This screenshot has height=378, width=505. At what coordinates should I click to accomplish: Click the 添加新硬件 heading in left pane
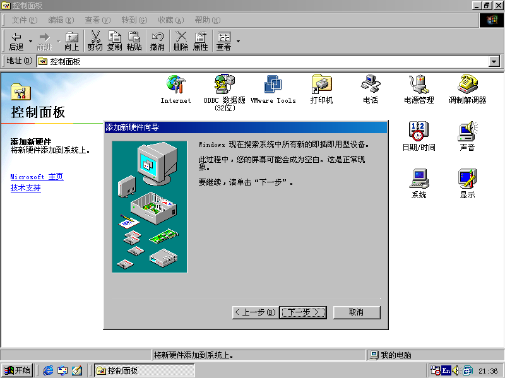click(30, 141)
